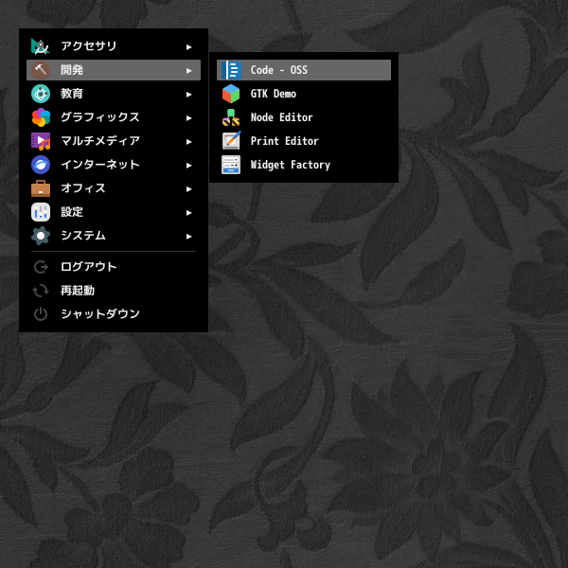This screenshot has height=568, width=568.
Task: Open the オフィス menu category
Action: [x=114, y=188]
